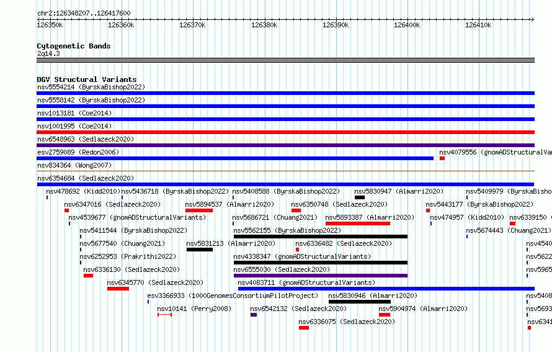552x352 pixels.
Task: Open the nsv5558142 (ByrskaBishop2022) variant label
Action: tap(91, 100)
